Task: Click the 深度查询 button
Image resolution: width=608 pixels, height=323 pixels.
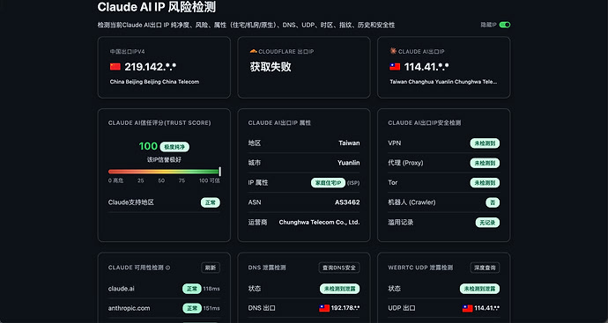Action: (x=485, y=268)
